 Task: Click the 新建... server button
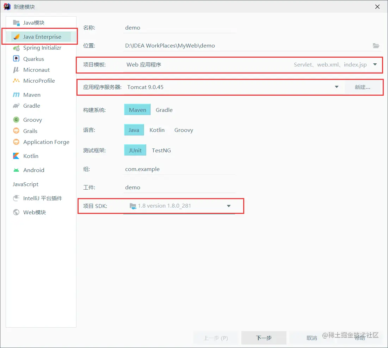coord(363,87)
